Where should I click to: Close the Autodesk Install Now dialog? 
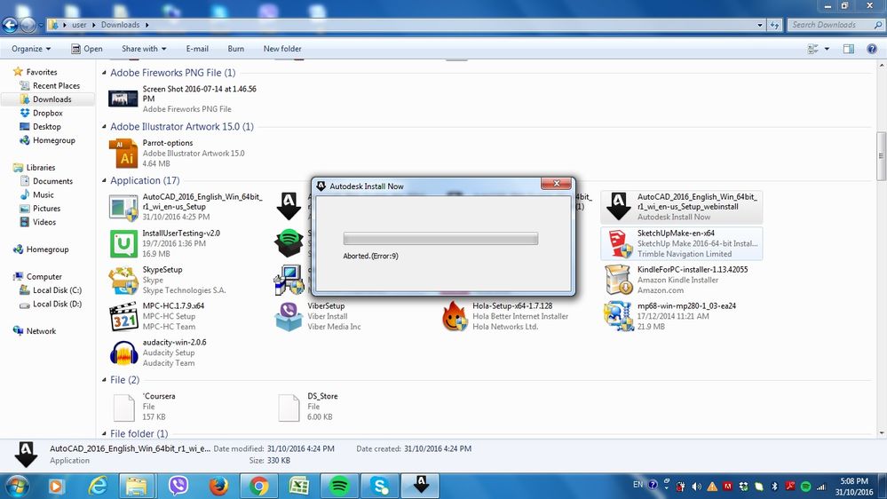556,183
